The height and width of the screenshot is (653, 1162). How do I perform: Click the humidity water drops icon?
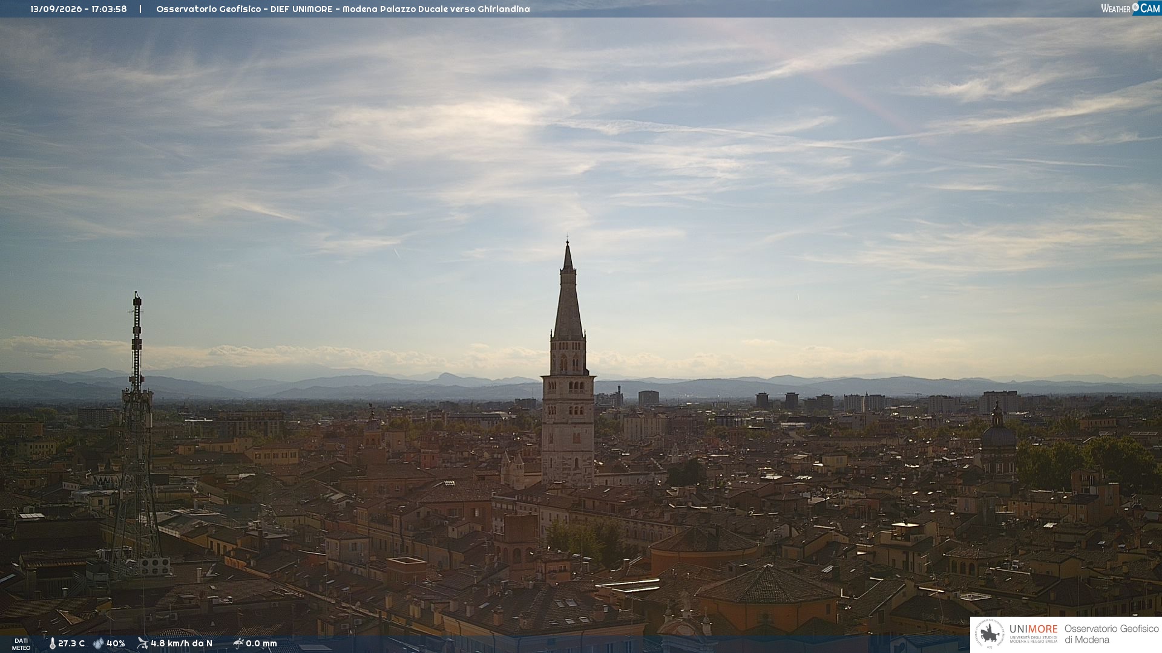click(x=98, y=643)
